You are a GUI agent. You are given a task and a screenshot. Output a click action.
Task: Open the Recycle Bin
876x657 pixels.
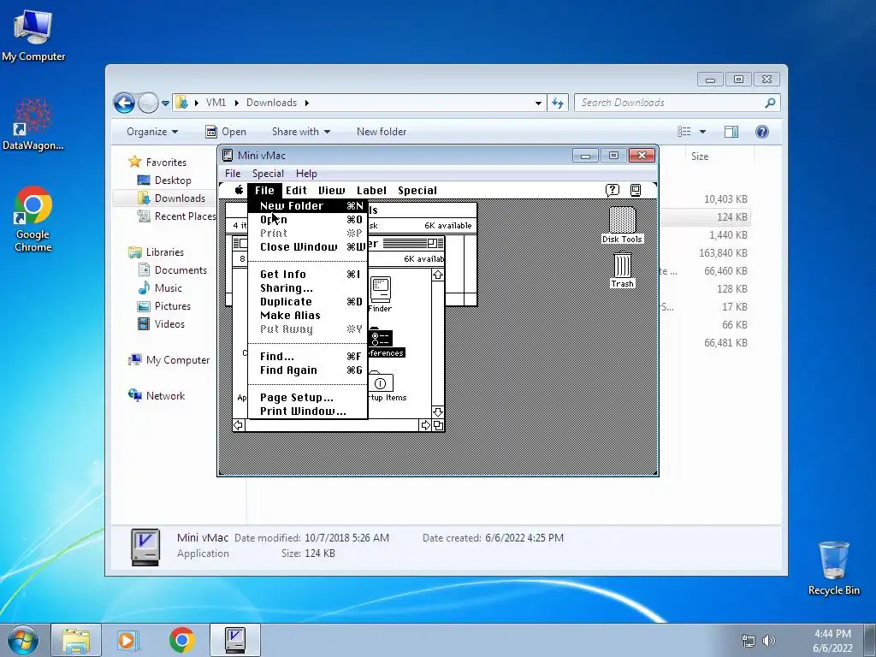833,568
